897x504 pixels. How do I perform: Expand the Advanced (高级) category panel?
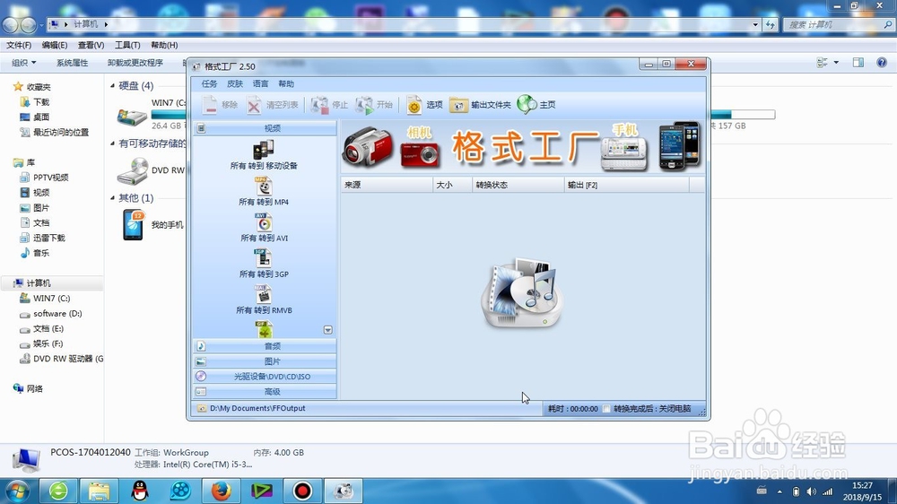(265, 392)
